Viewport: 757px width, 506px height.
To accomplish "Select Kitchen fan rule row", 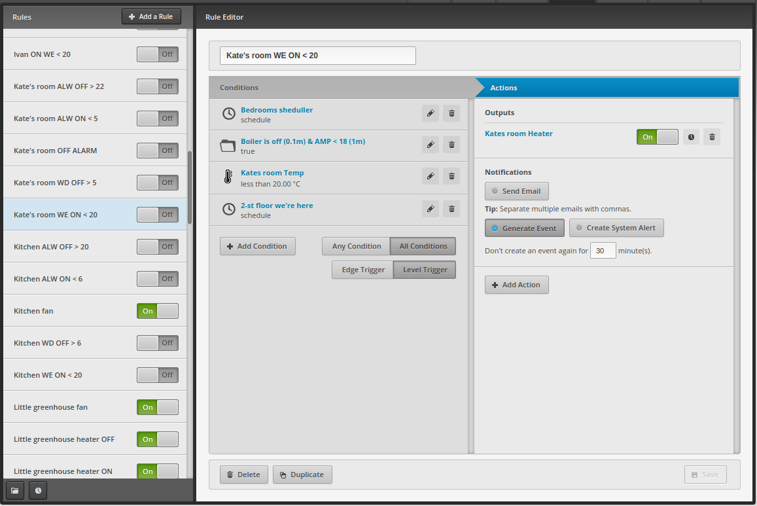I will coord(95,311).
